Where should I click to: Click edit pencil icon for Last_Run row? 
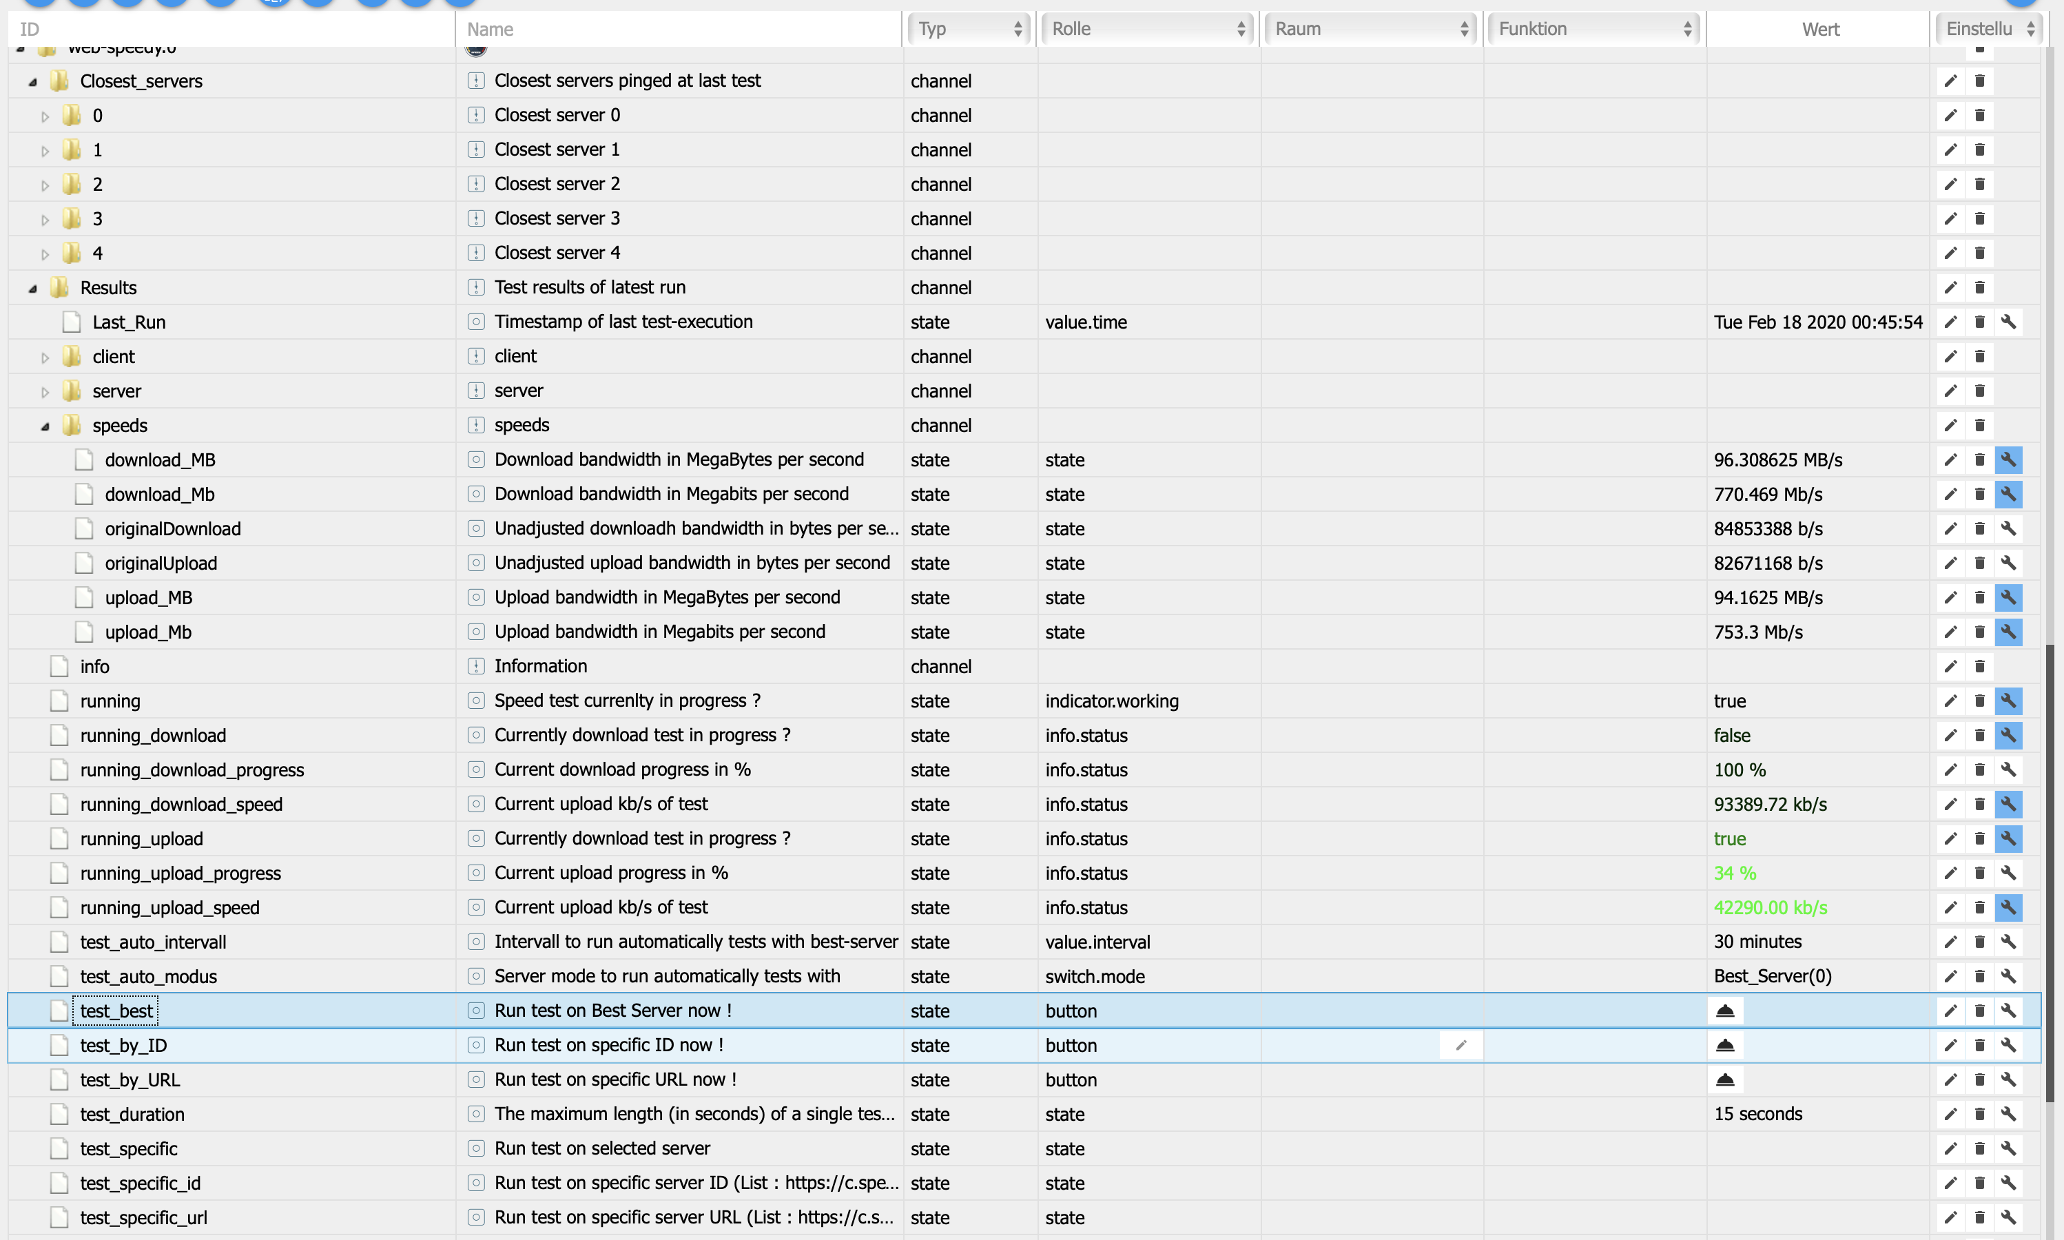(1950, 322)
